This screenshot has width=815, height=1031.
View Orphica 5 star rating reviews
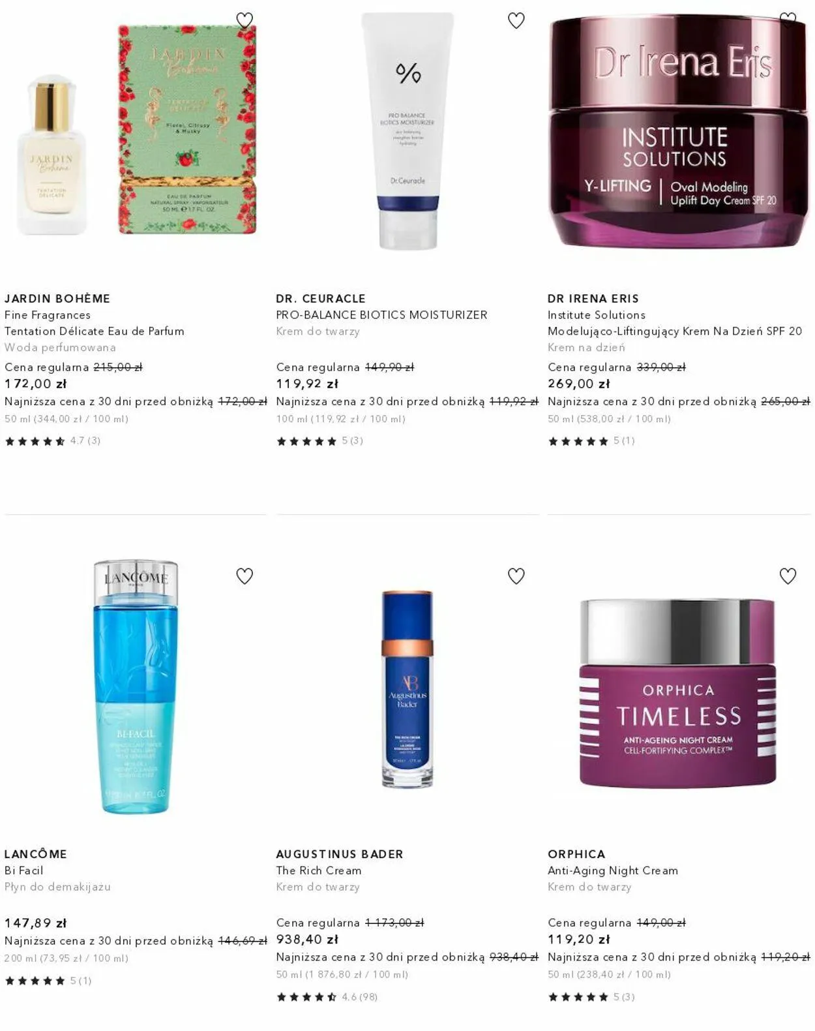[591, 997]
